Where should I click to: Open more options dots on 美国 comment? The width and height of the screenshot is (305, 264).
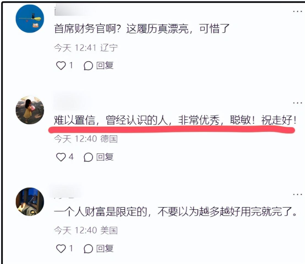tap(298, 194)
